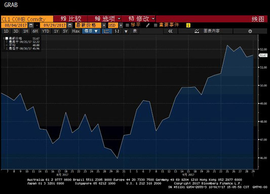The height and width of the screenshot is (194, 270).
Task: Open the gear settings icon
Action: tap(250, 31)
